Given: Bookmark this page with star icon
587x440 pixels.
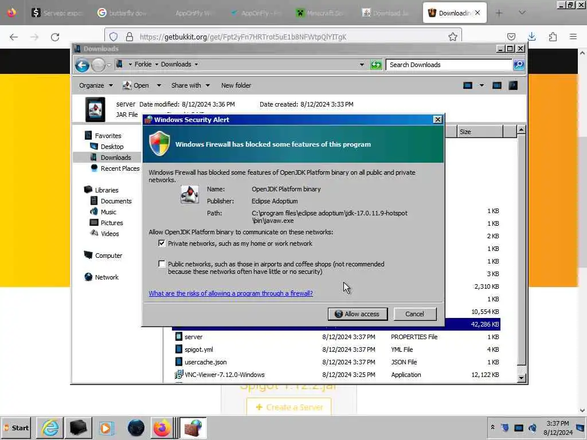Looking at the screenshot, I should (x=453, y=37).
